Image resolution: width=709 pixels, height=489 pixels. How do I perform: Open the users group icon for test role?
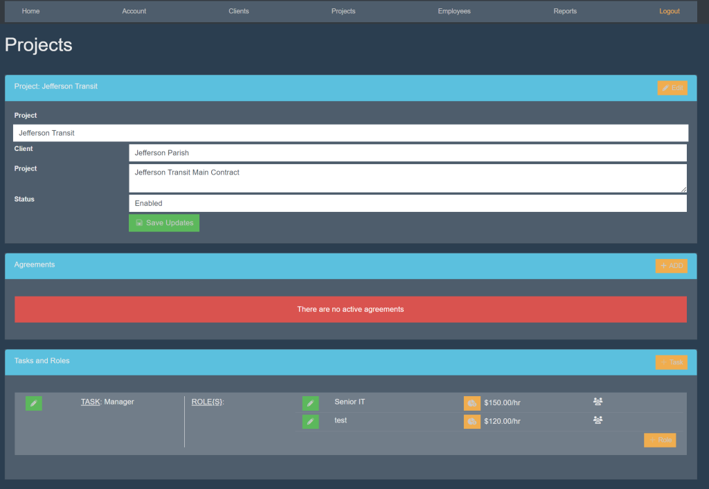[598, 420]
